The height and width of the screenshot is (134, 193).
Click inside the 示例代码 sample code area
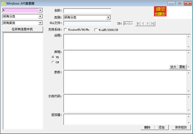[x=125, y=103]
